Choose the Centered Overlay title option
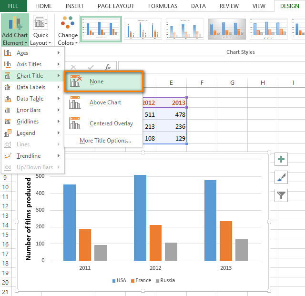 tap(111, 123)
